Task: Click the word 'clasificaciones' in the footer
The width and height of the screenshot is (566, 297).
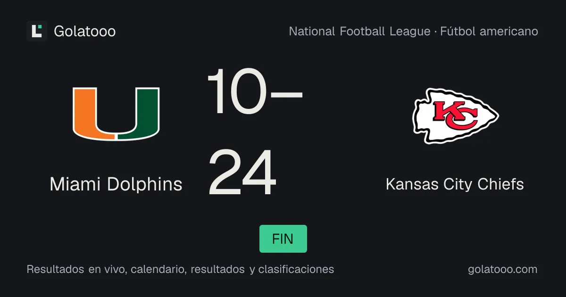Action: 296,270
